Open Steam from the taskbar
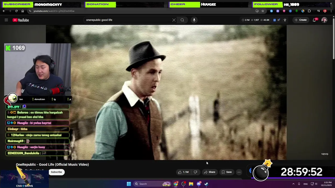 (x=206, y=184)
